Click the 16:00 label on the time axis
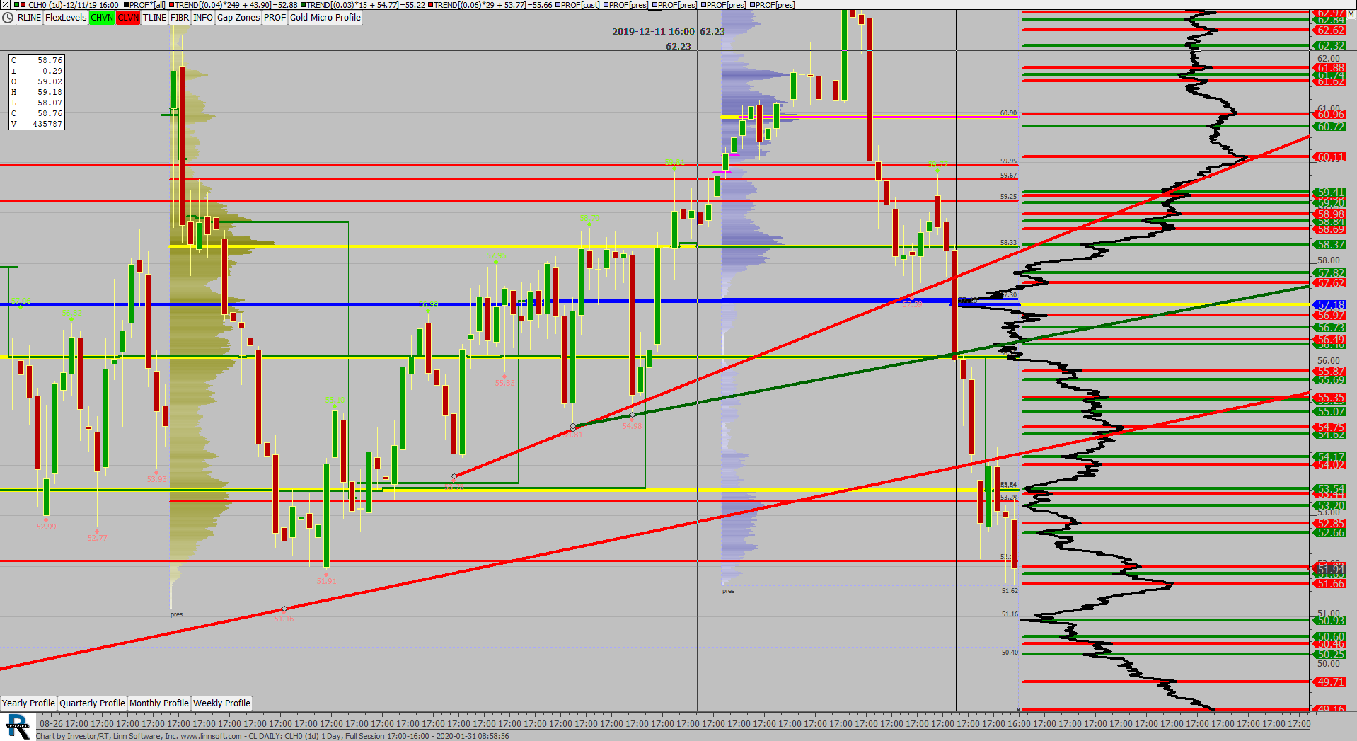This screenshot has width=1357, height=741. coord(1019,723)
